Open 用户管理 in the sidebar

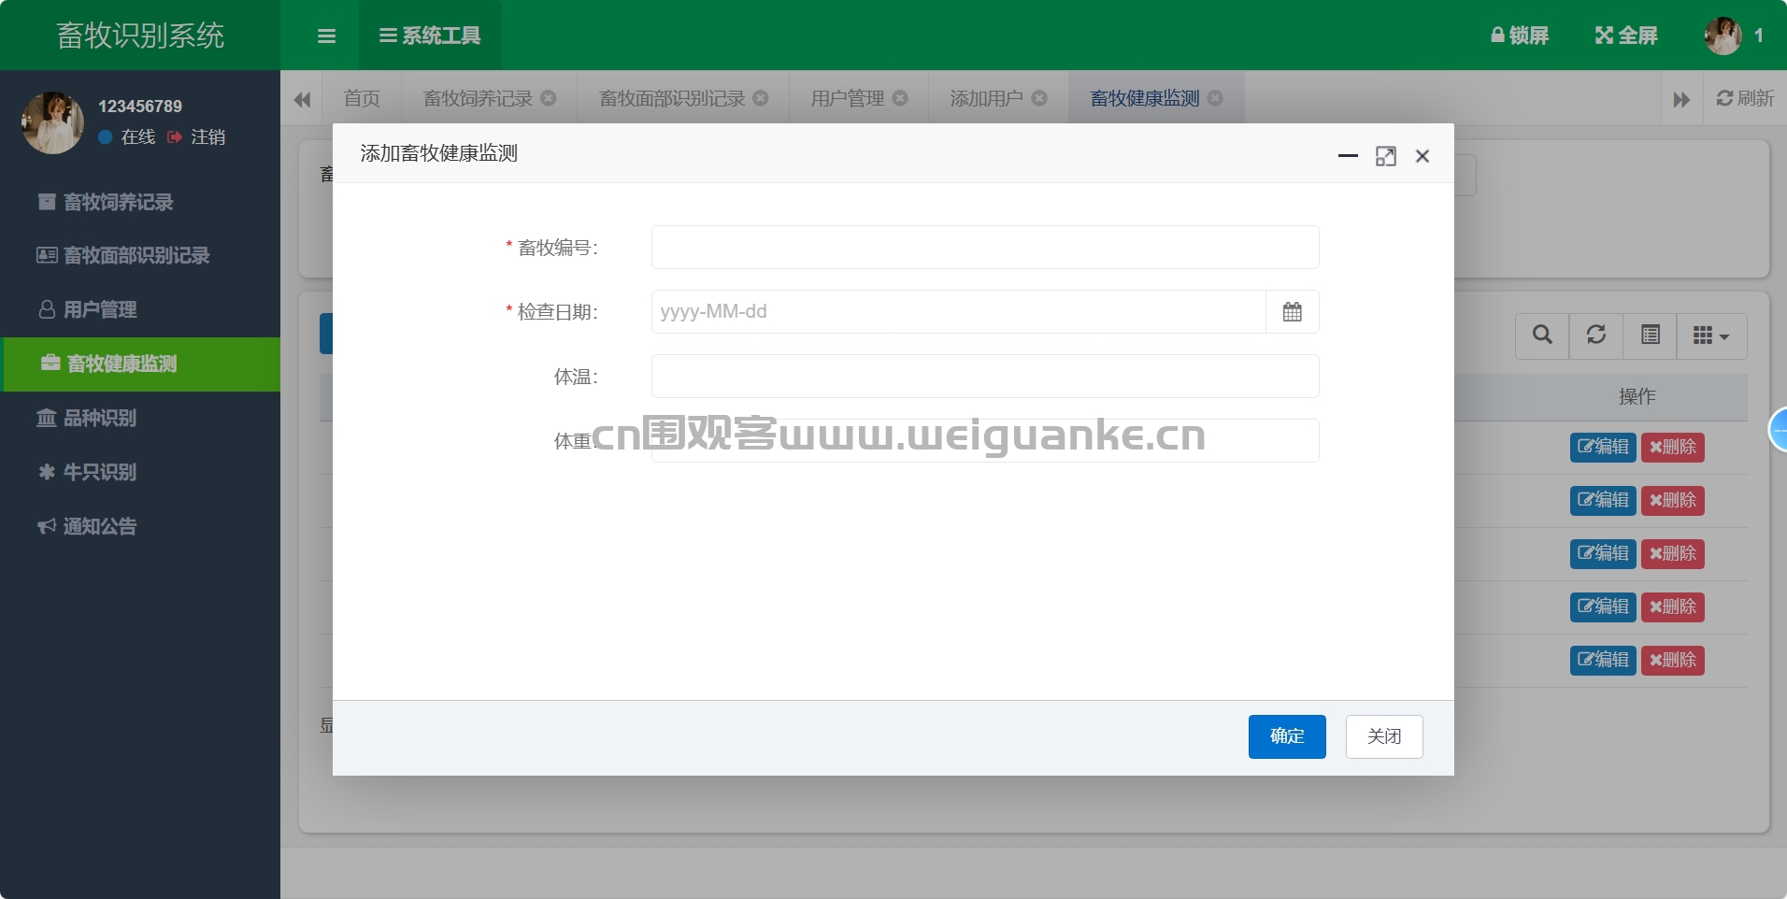[140, 309]
